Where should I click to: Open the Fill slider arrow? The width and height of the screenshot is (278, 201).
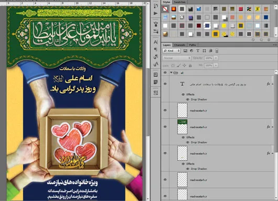point(216,65)
